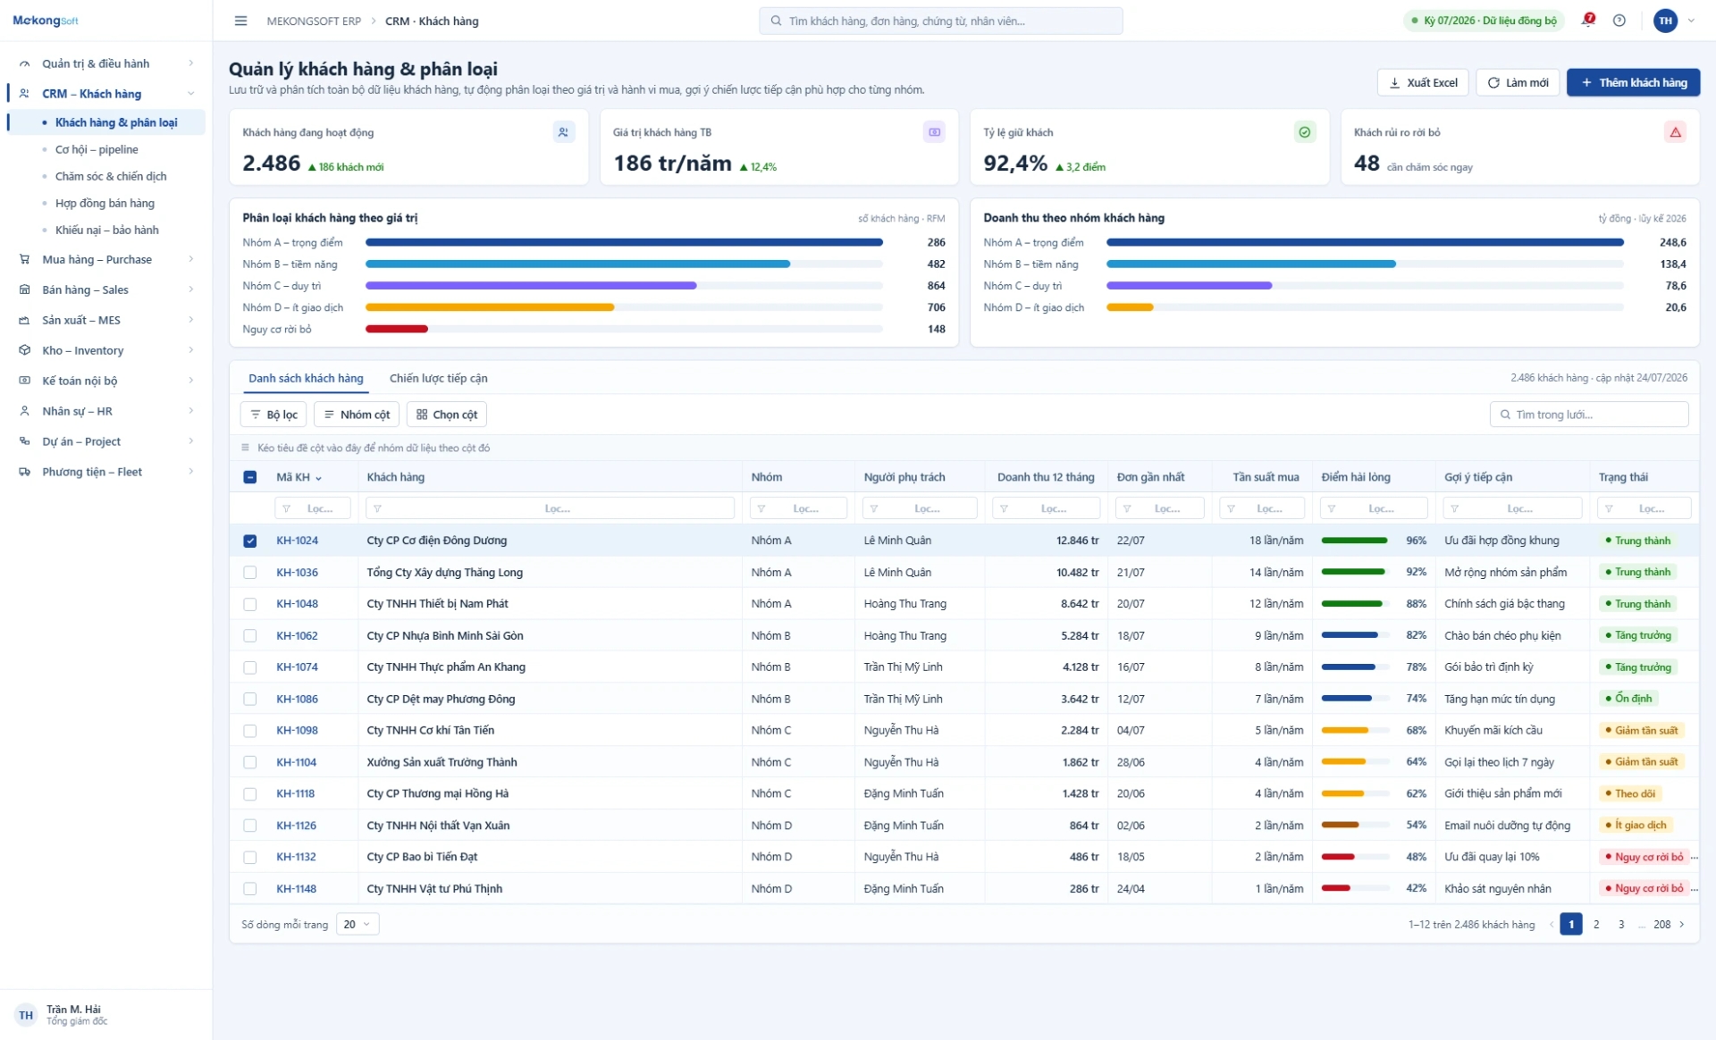
Task: Switch to Danh sách khách hàng tab
Action: [x=306, y=378]
